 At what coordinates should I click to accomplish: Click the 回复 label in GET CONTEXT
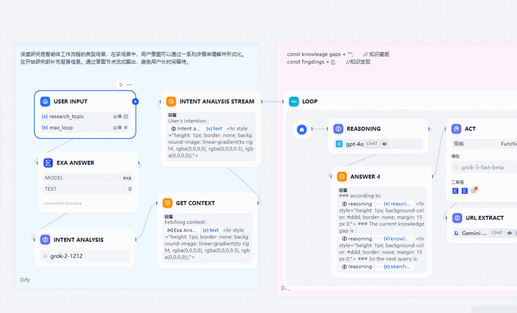[x=169, y=217]
